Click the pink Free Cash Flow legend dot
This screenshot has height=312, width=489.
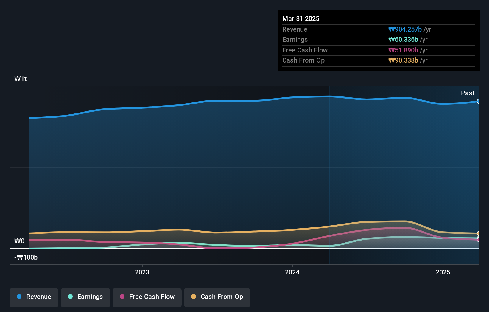(122, 297)
